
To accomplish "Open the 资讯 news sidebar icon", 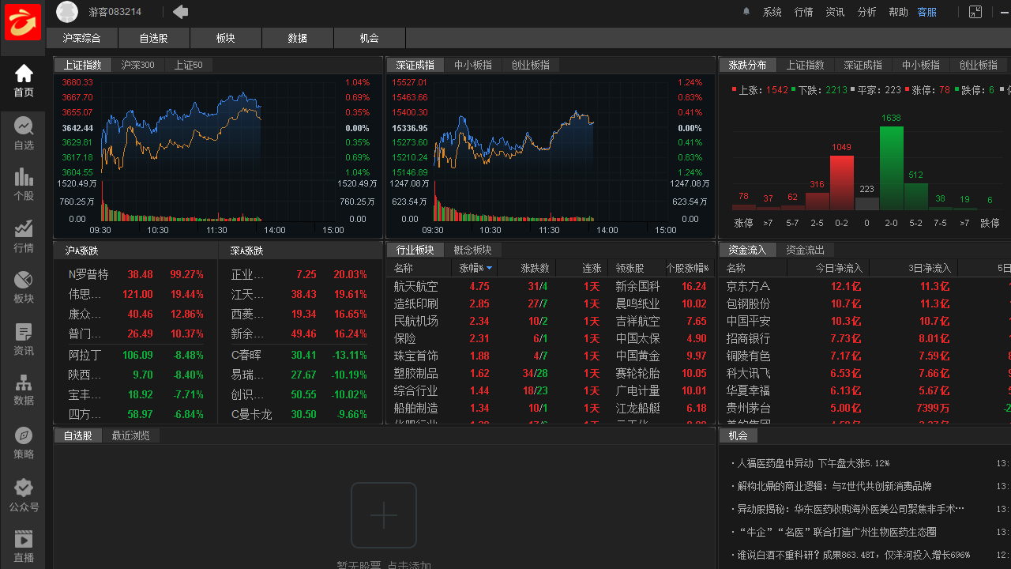I will pyautogui.click(x=24, y=339).
